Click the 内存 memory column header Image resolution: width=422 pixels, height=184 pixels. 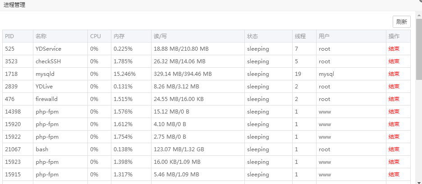pos(119,36)
